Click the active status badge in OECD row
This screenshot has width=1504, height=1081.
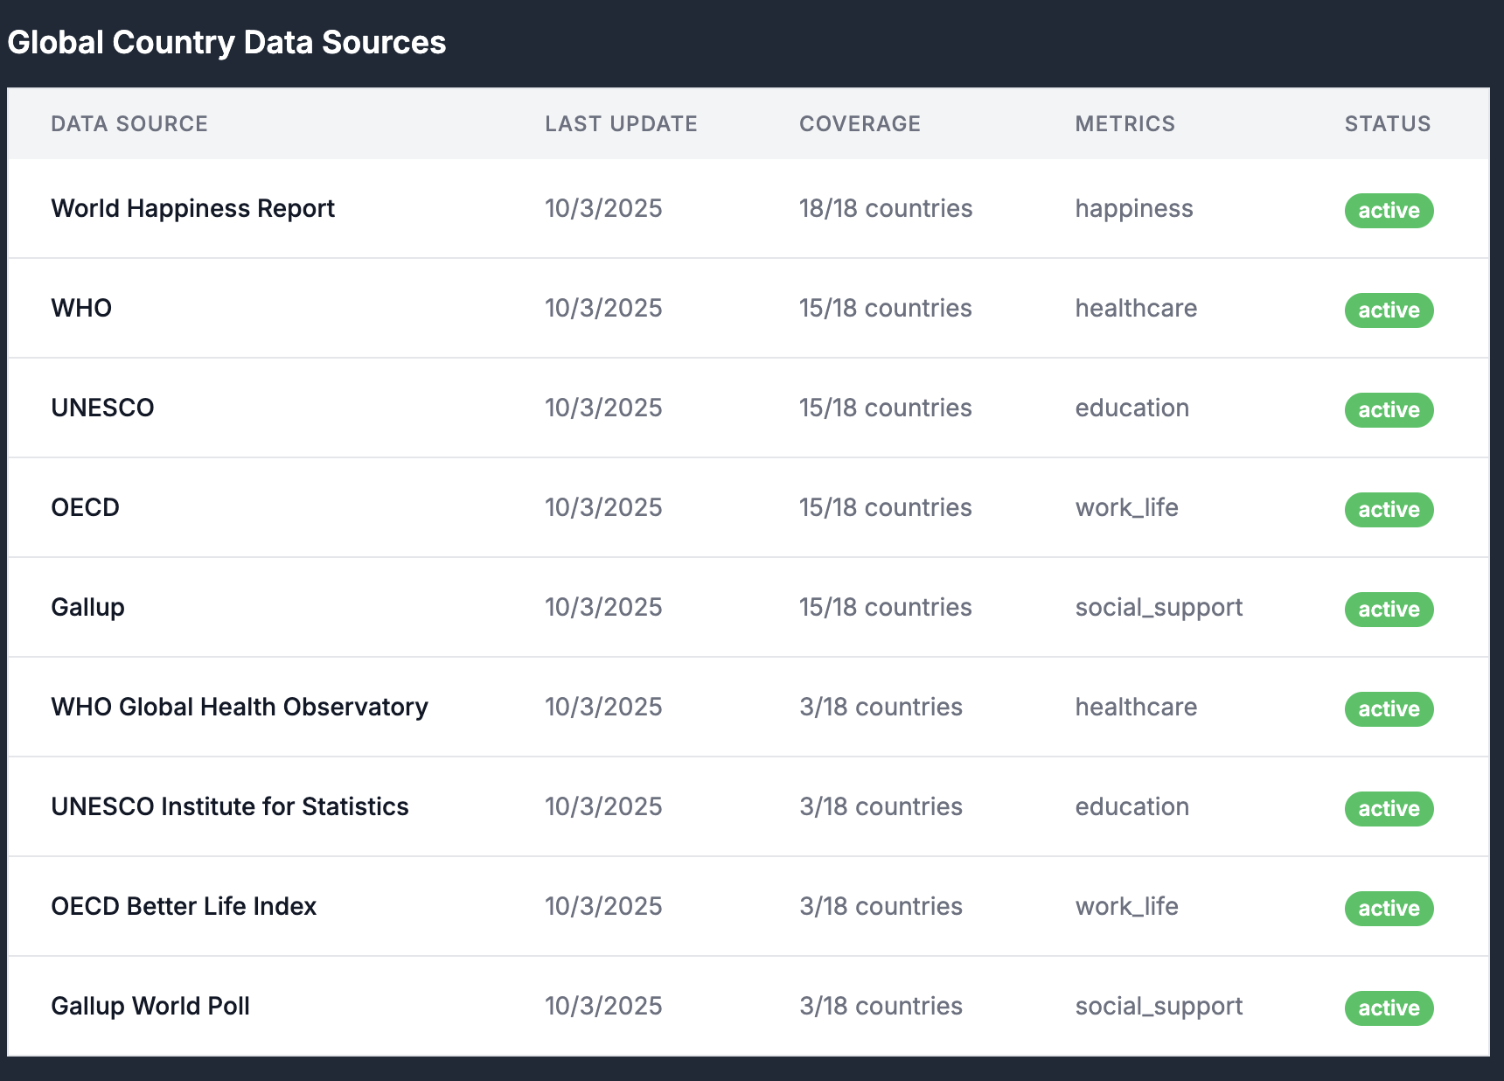(x=1389, y=510)
